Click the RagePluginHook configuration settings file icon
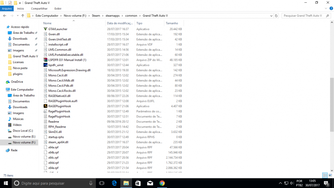Image resolution: width=334 pixels, height=188 pixels. (x=45, y=111)
